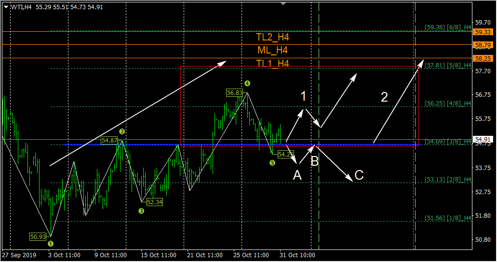The height and width of the screenshot is (262, 497).
Task: Click the 31 Oct 10:00 time label
Action: click(297, 255)
